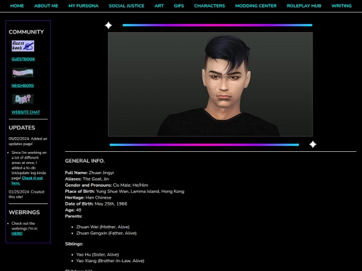Open MY FURSONA in navigation
This screenshot has height=271, width=362.
(83, 6)
